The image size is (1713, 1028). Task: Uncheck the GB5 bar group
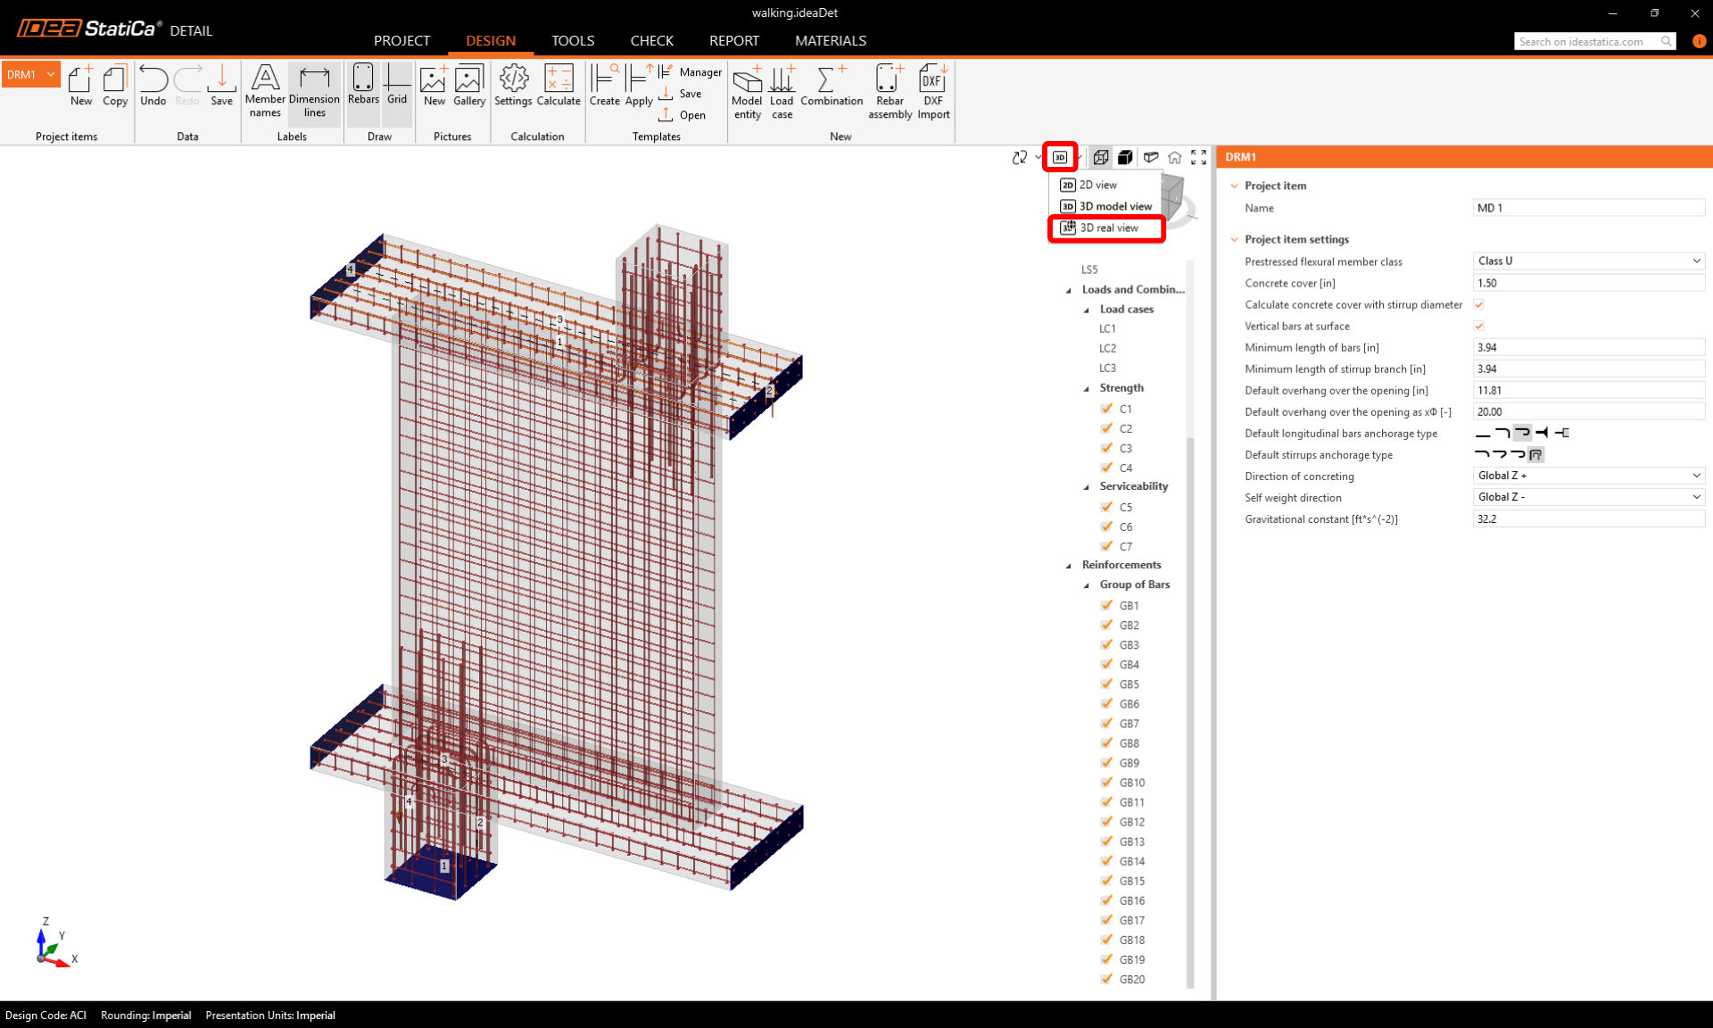[1107, 684]
